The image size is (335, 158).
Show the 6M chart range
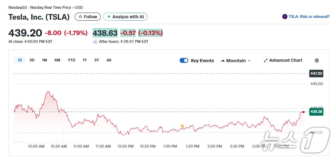pyautogui.click(x=57, y=60)
